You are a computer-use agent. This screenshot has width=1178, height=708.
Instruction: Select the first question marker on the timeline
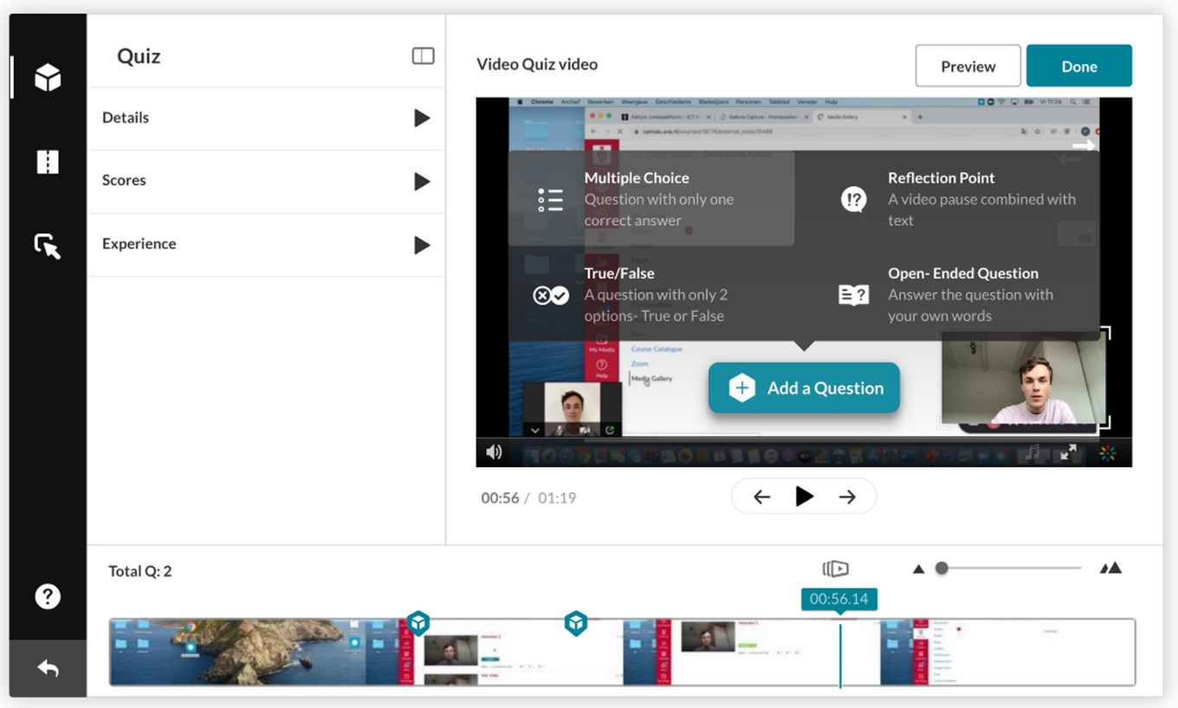pos(419,623)
